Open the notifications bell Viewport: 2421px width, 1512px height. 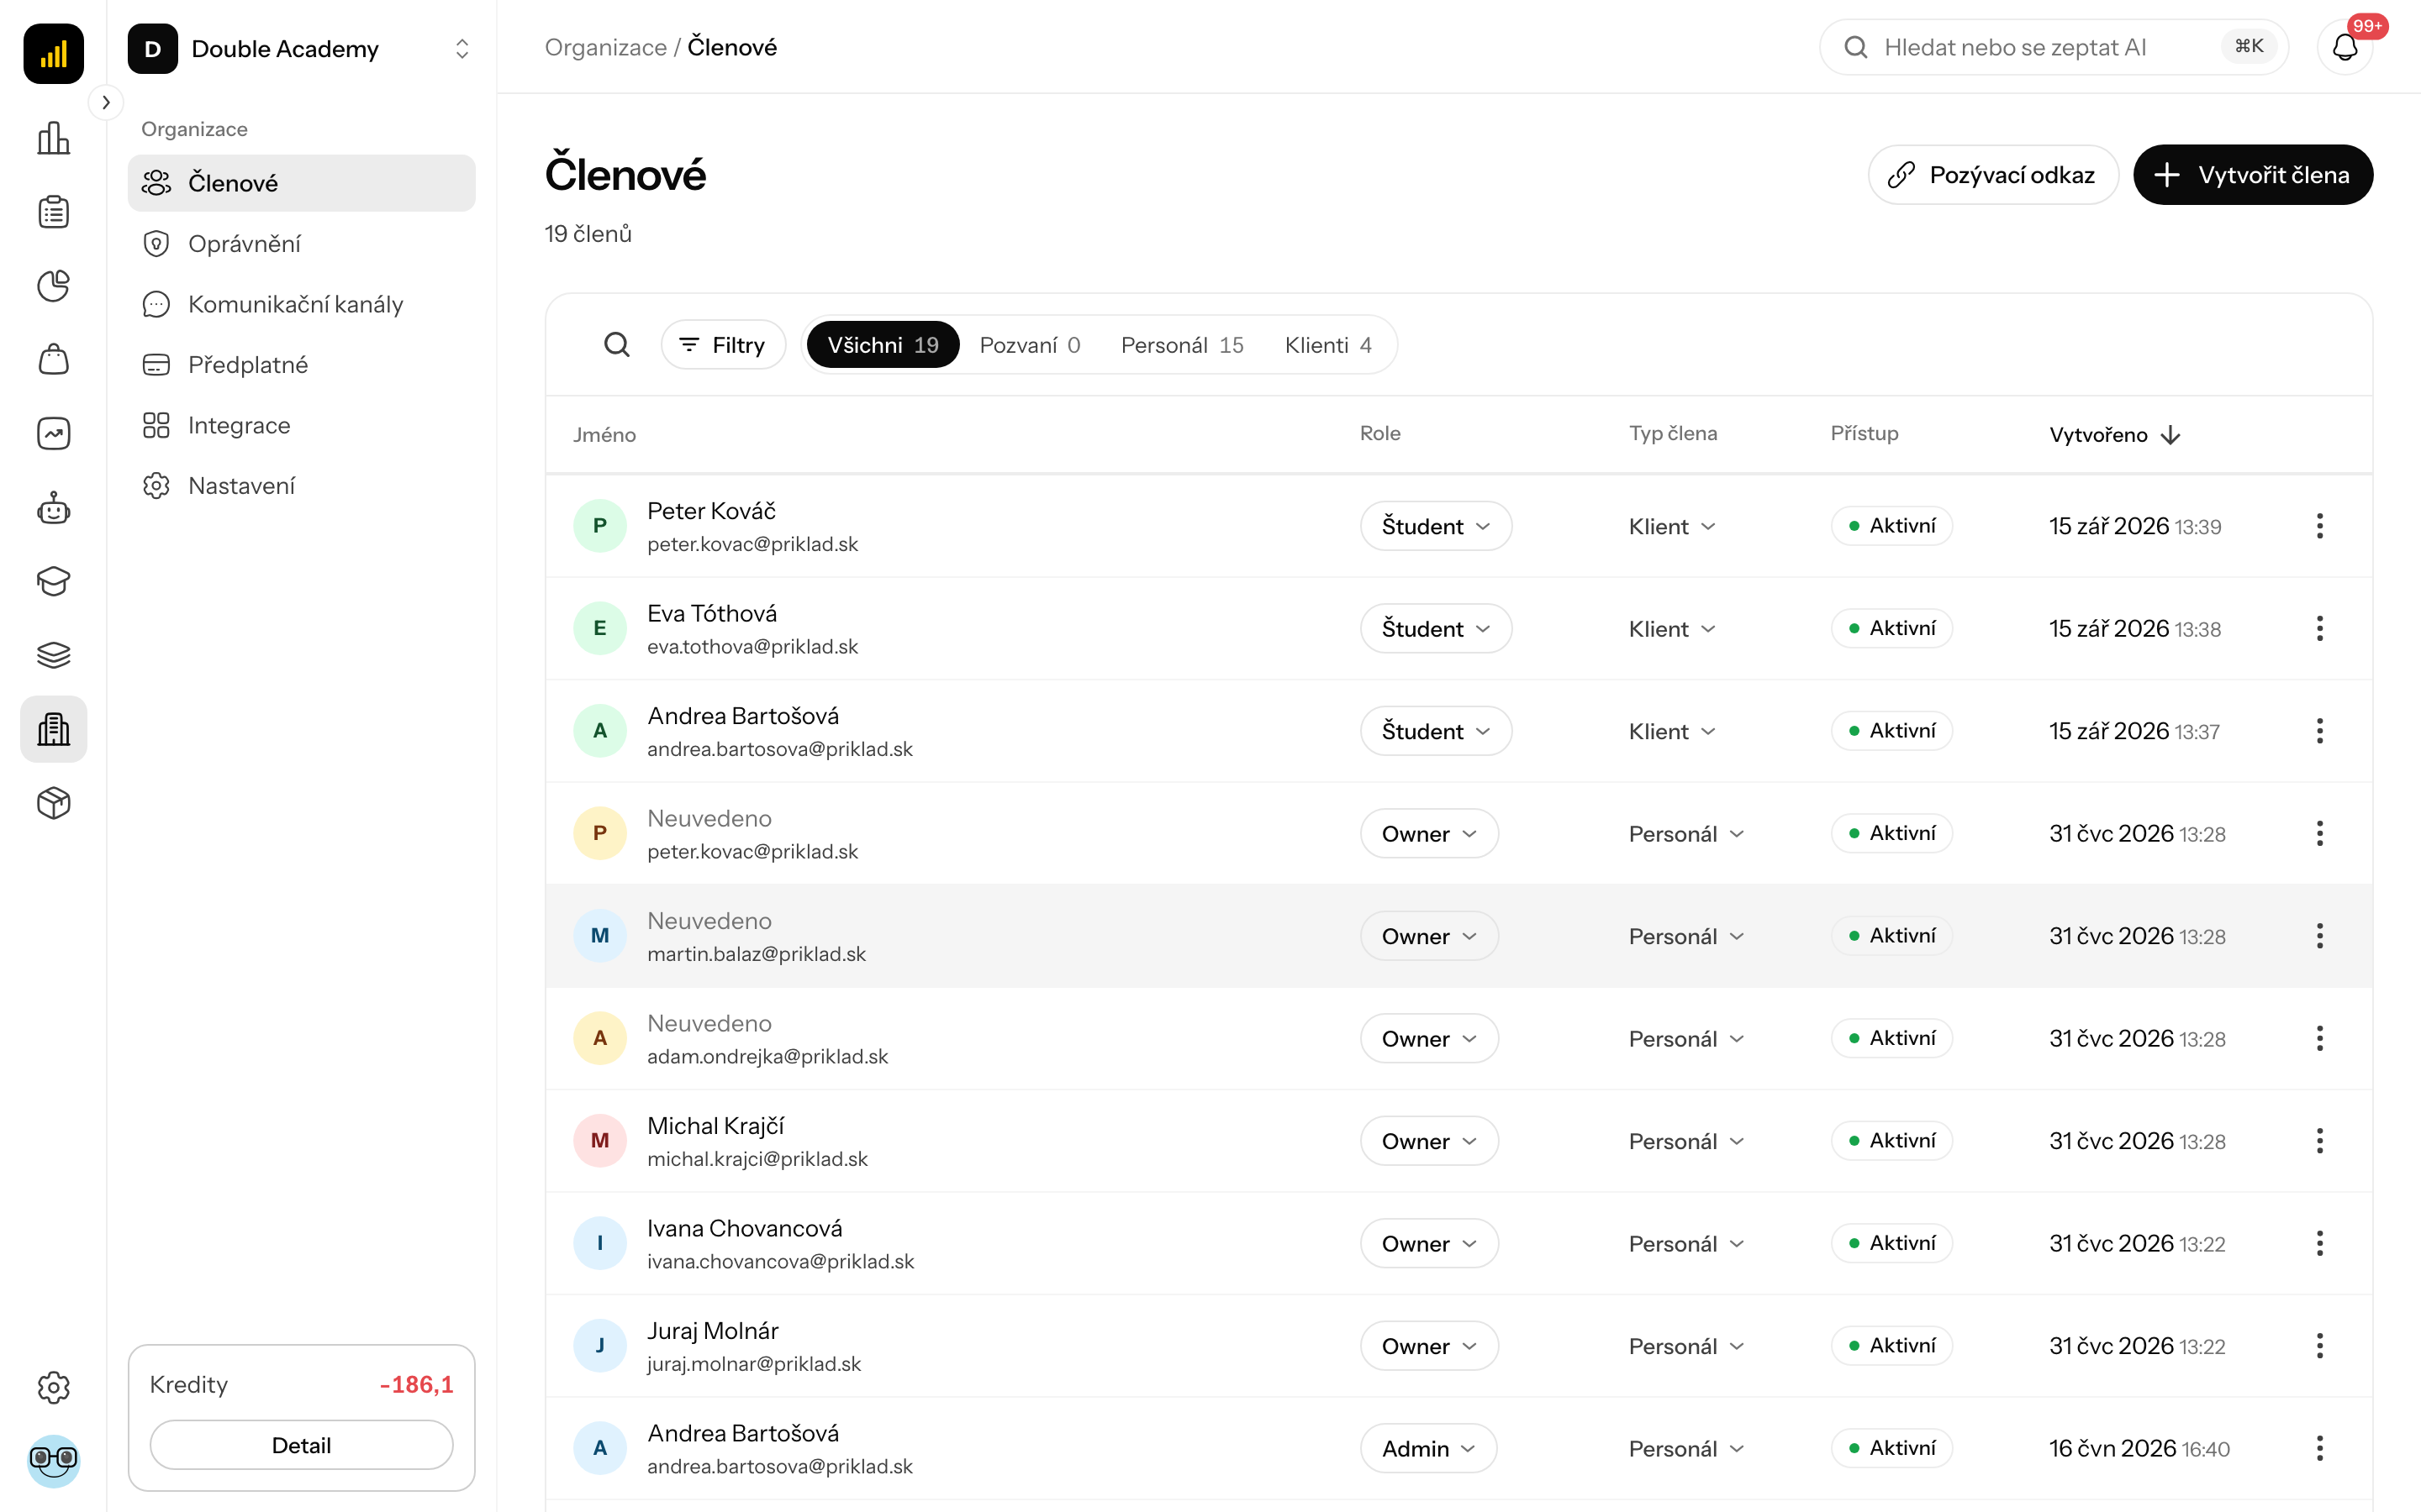click(2345, 47)
